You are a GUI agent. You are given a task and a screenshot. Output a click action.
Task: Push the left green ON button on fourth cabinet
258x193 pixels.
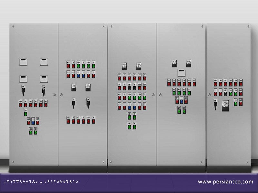179,110
